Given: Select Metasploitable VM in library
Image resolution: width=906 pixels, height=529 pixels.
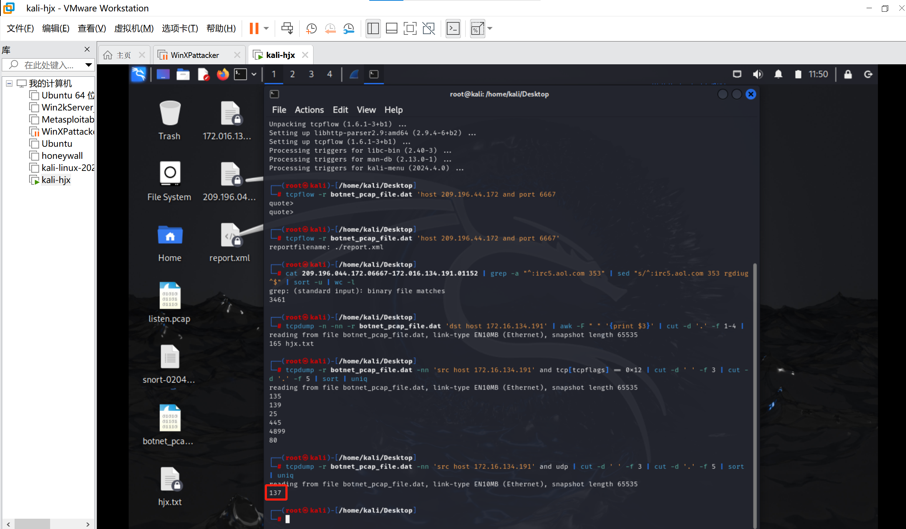Looking at the screenshot, I should click(x=68, y=119).
